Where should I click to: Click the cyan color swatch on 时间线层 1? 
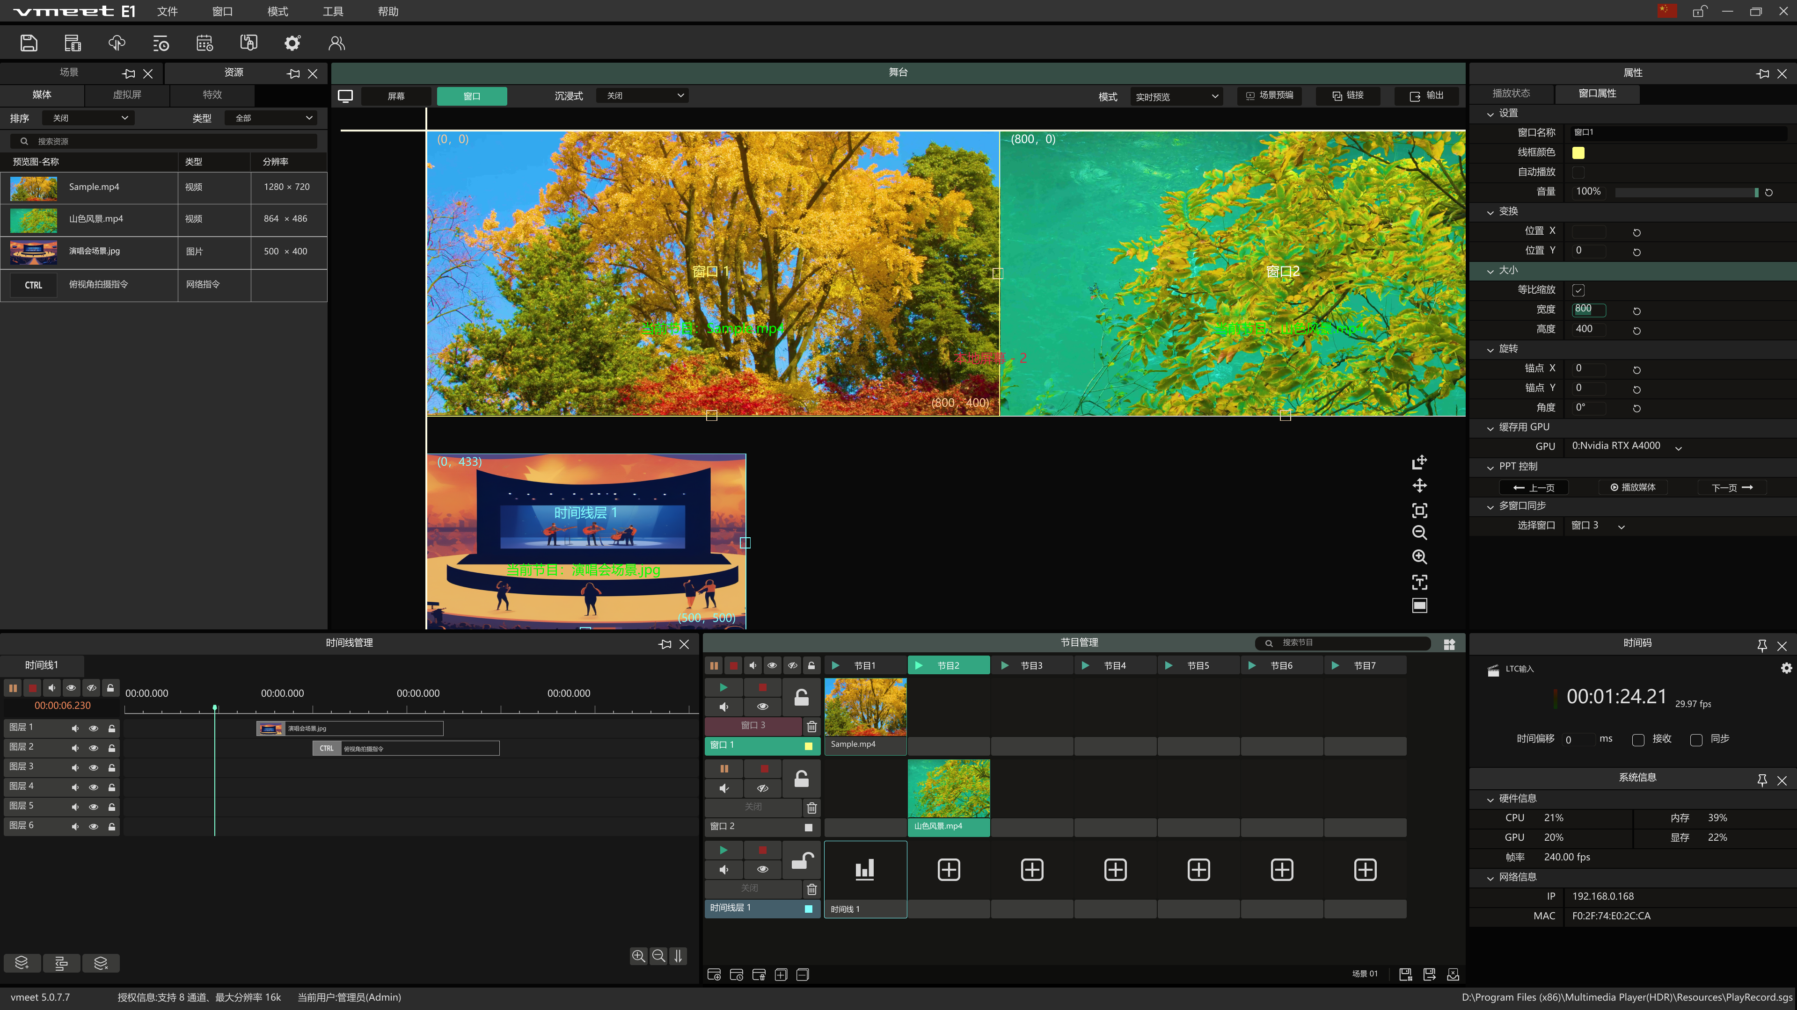[809, 909]
